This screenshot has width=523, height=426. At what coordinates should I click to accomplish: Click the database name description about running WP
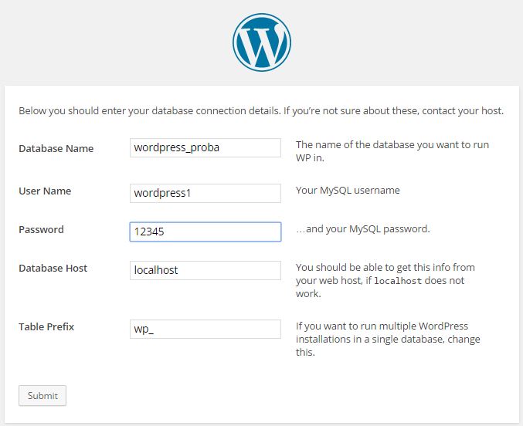392,151
